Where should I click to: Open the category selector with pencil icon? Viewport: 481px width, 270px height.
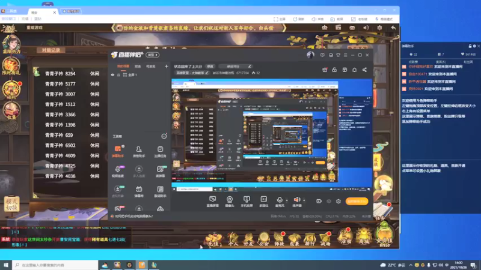(192, 73)
